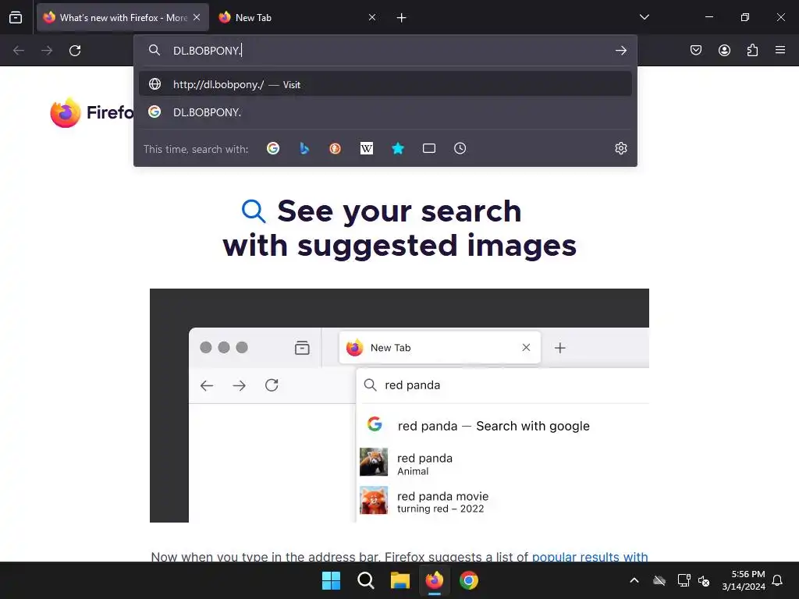Image resolution: width=799 pixels, height=599 pixels.
Task: Show hidden system tray icons
Action: pos(634,580)
